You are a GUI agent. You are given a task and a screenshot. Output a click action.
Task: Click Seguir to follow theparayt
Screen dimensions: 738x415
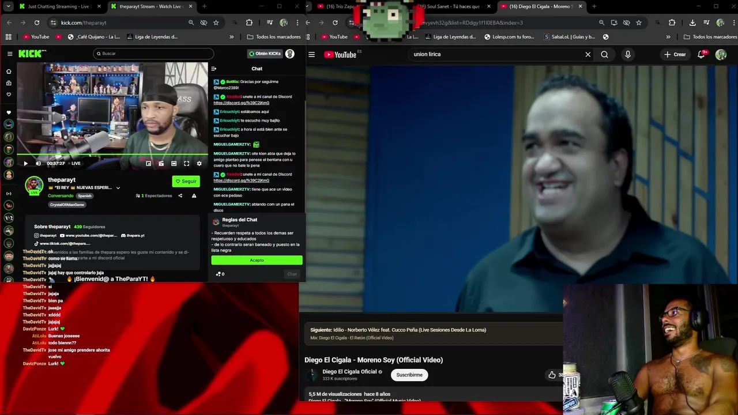(x=186, y=181)
